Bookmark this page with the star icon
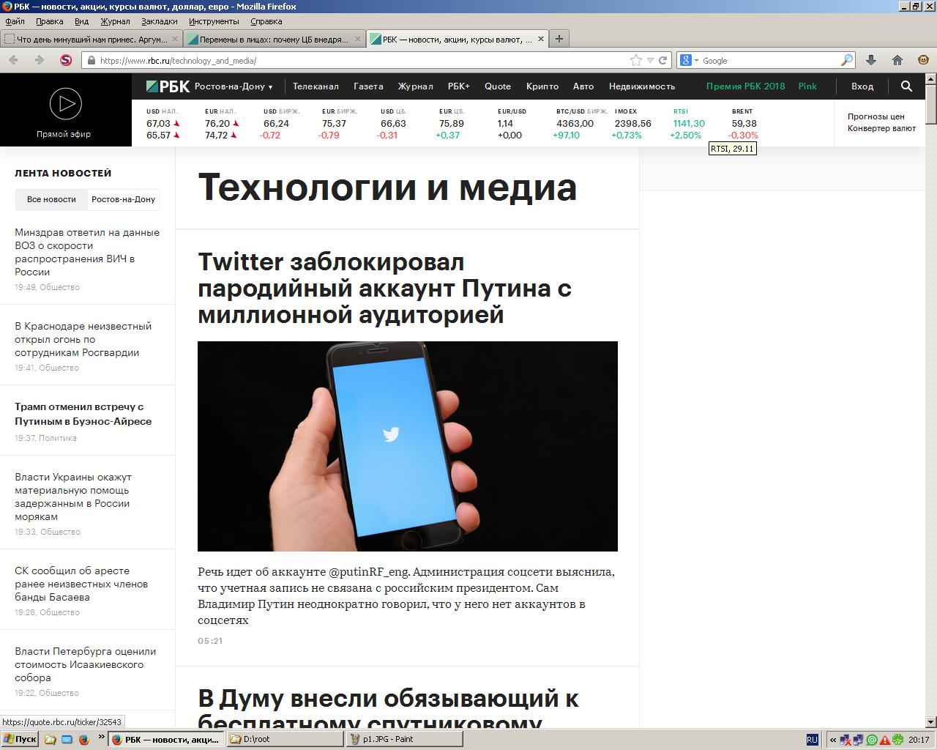 [x=636, y=60]
